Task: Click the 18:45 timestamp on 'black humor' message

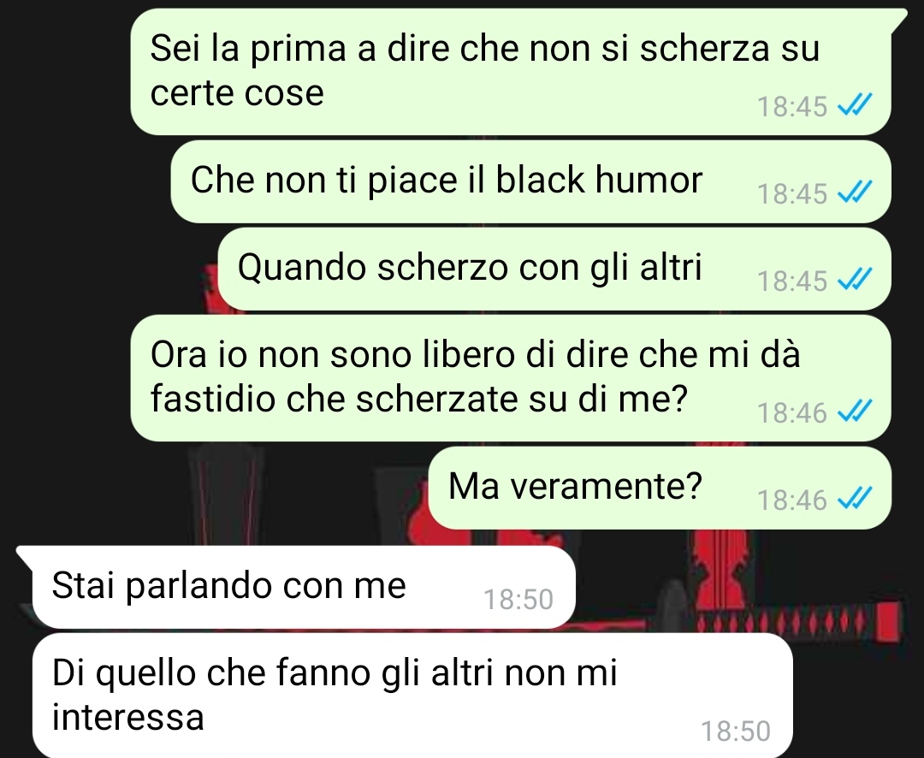Action: (792, 194)
